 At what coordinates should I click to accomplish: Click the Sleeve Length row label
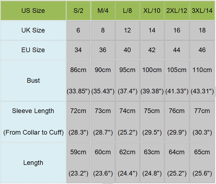click(x=33, y=111)
